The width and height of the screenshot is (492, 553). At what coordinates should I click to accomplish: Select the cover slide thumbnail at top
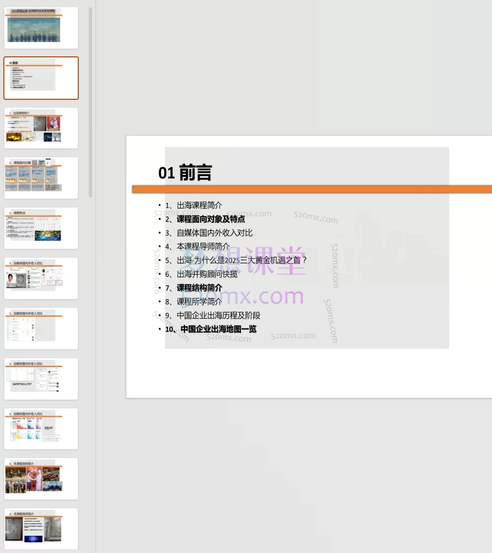[x=41, y=28]
